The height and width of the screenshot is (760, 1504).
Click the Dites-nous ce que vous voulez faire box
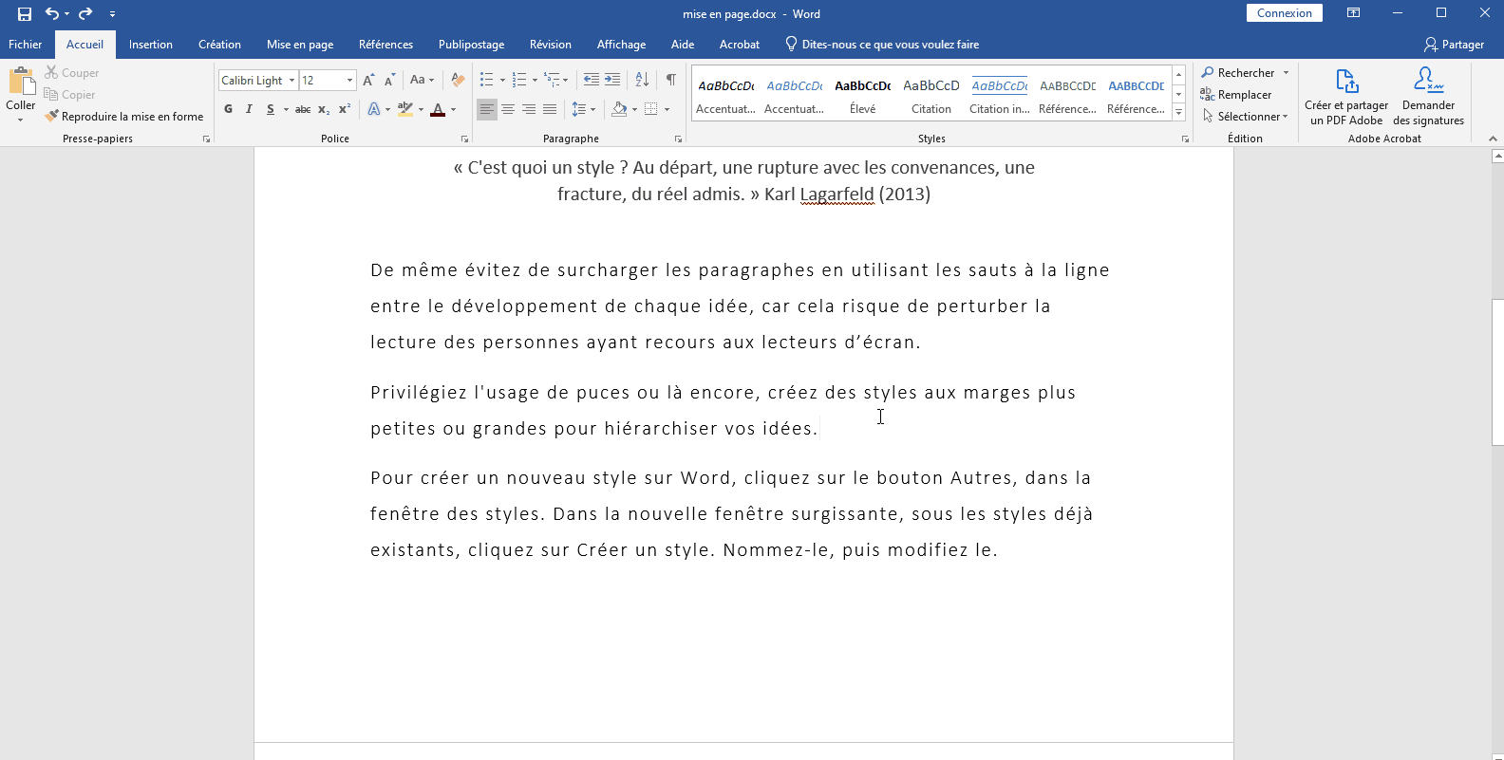(882, 45)
